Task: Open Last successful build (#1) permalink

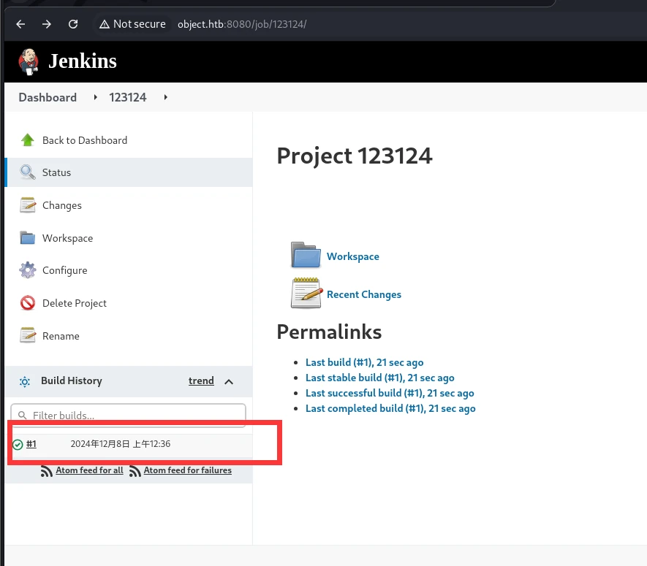Action: pyautogui.click(x=390, y=393)
